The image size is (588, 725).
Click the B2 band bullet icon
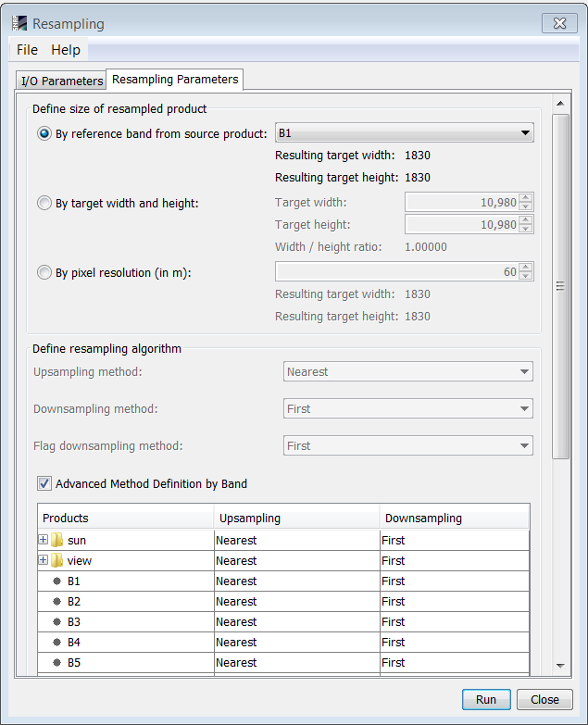56,601
